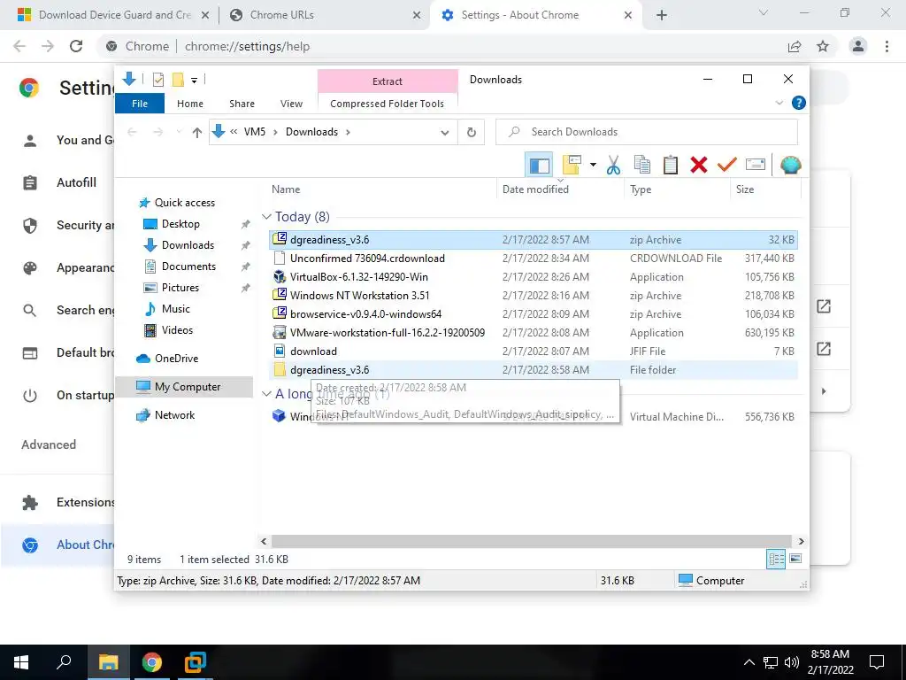Open Network in the navigation pane
The image size is (906, 680).
tap(174, 415)
